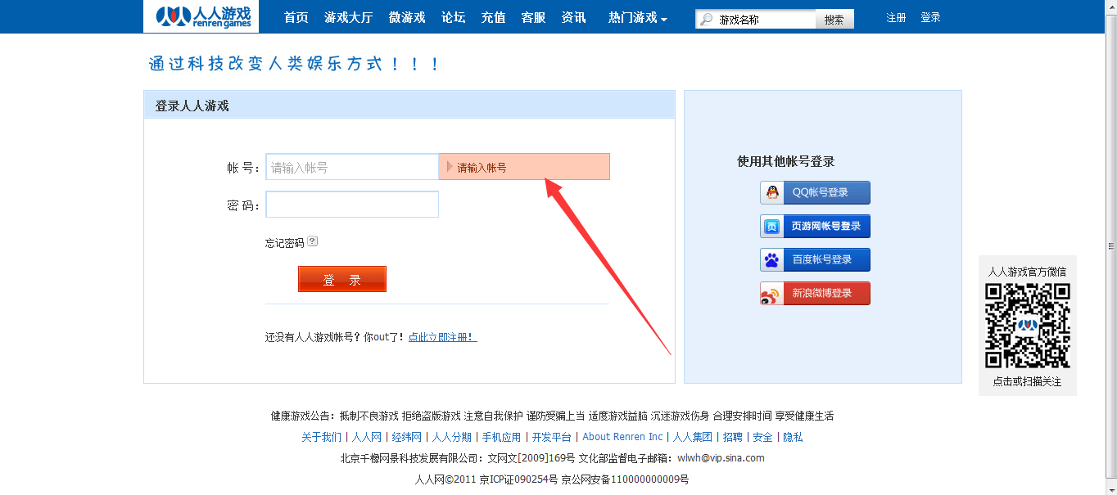Open the 开发平台 footer link
Image resolution: width=1117 pixels, height=495 pixels.
[551, 437]
